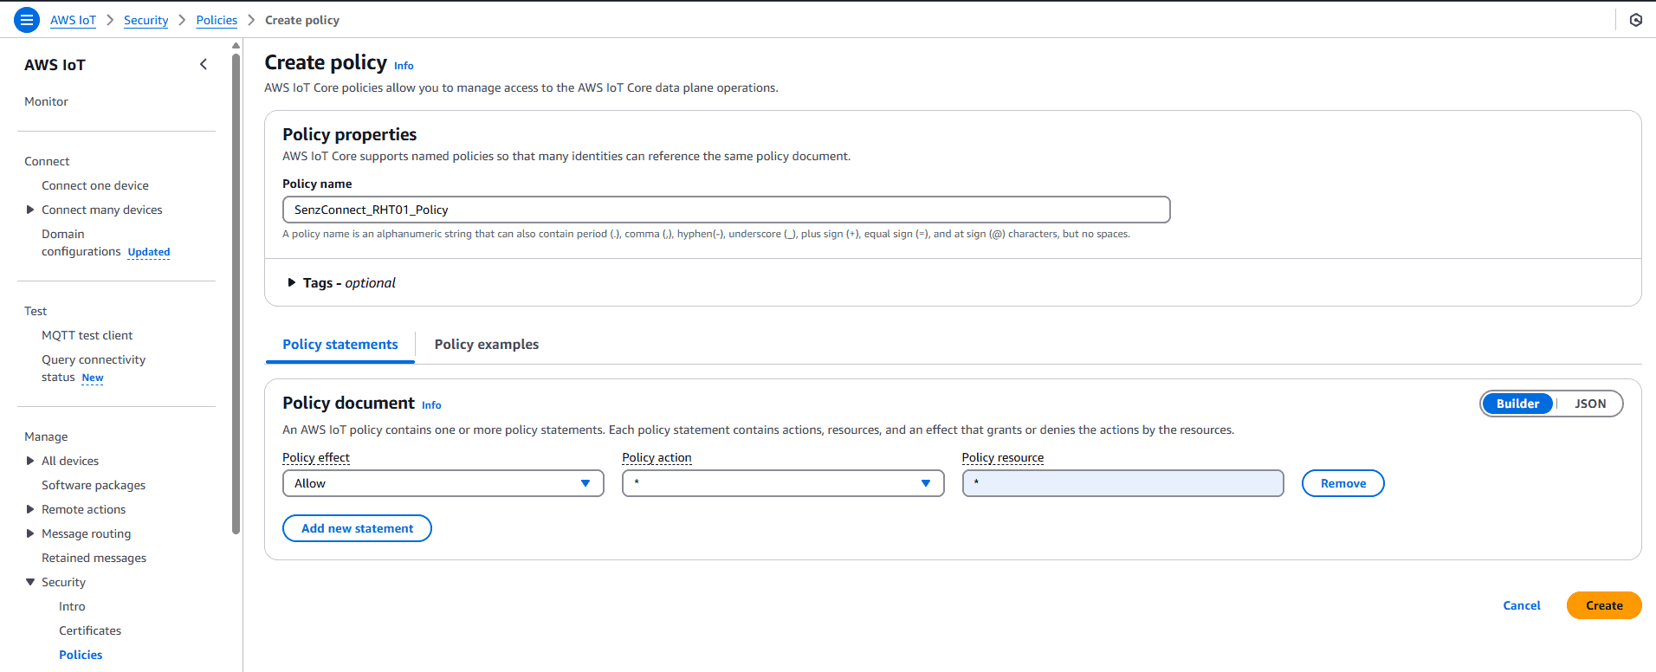Image resolution: width=1656 pixels, height=672 pixels.
Task: Collapse the AWS IoT side panel arrow
Action: (x=204, y=64)
